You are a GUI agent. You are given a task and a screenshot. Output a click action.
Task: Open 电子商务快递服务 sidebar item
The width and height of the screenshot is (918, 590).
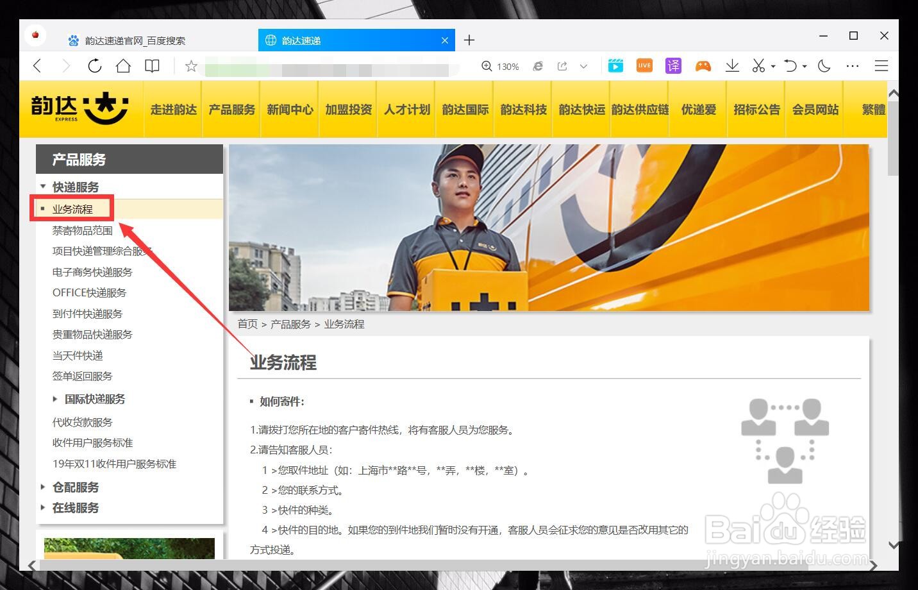(92, 272)
